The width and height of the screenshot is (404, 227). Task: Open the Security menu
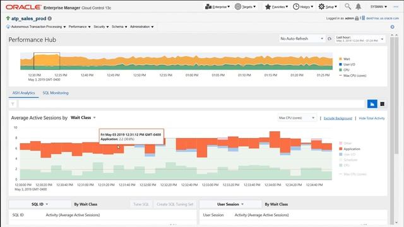(101, 26)
